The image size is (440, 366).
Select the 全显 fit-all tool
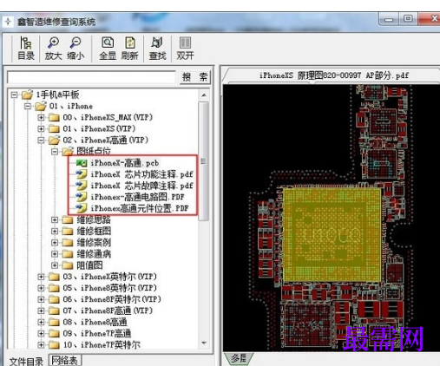[108, 49]
